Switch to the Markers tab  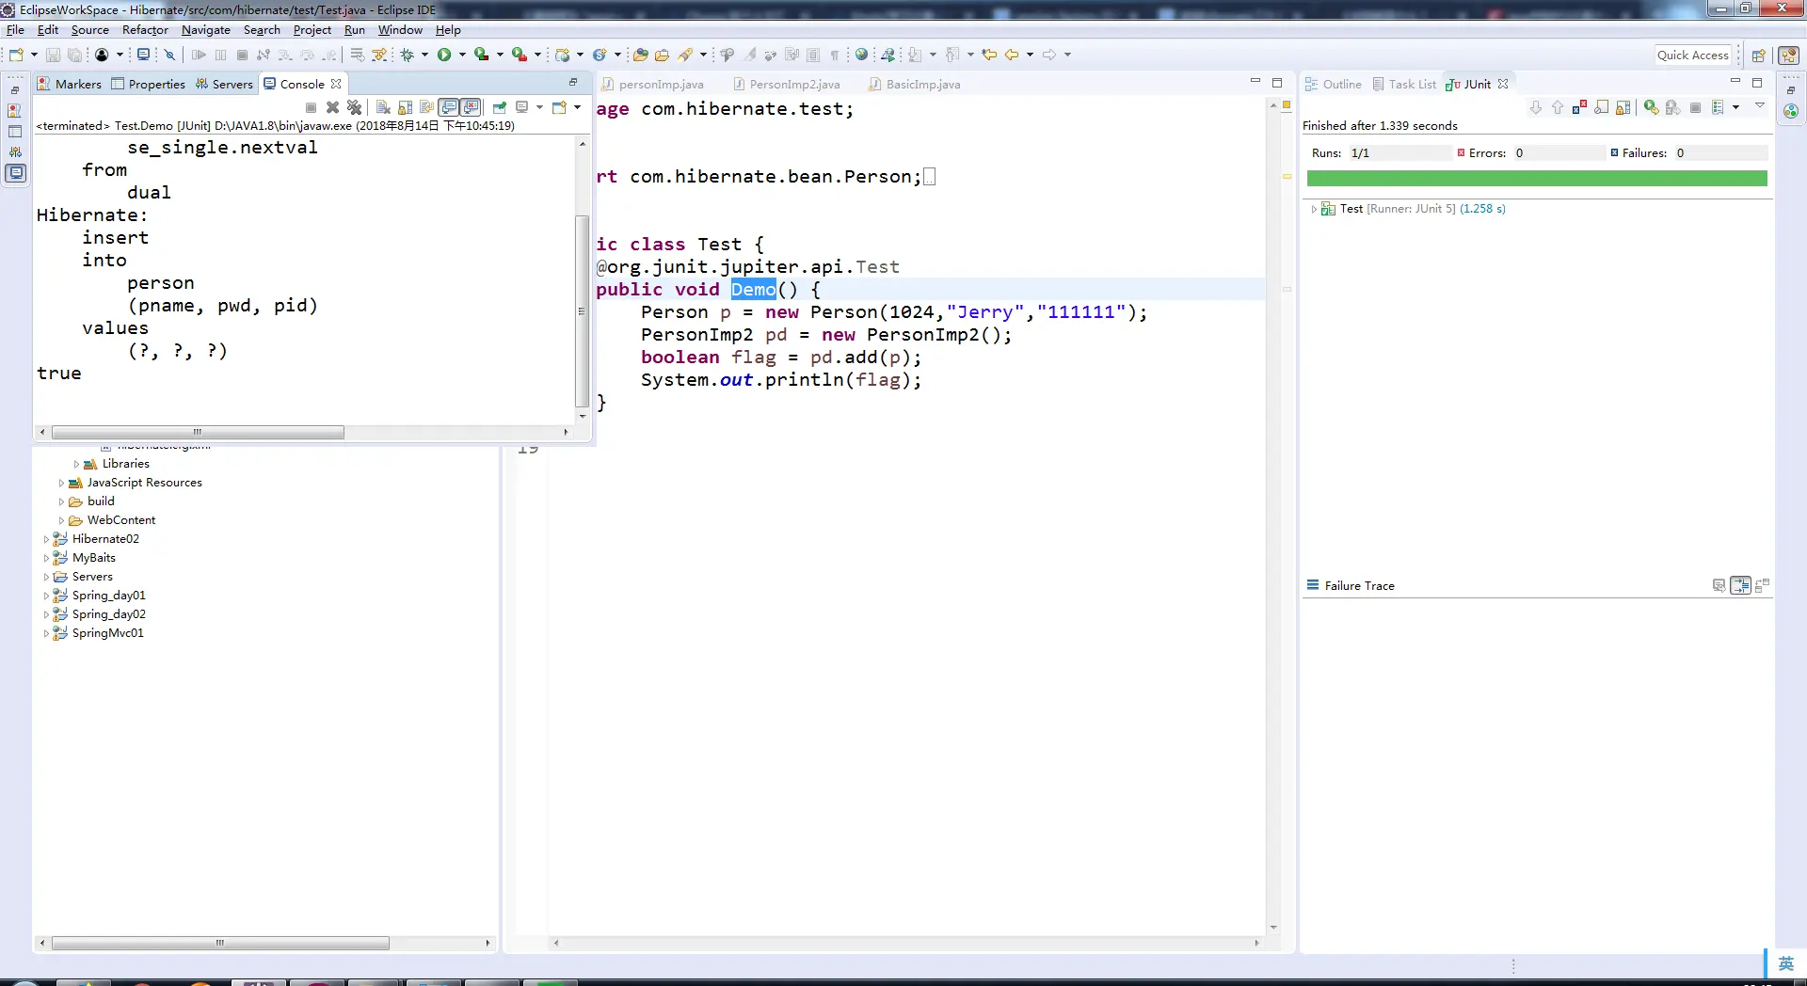[70, 84]
